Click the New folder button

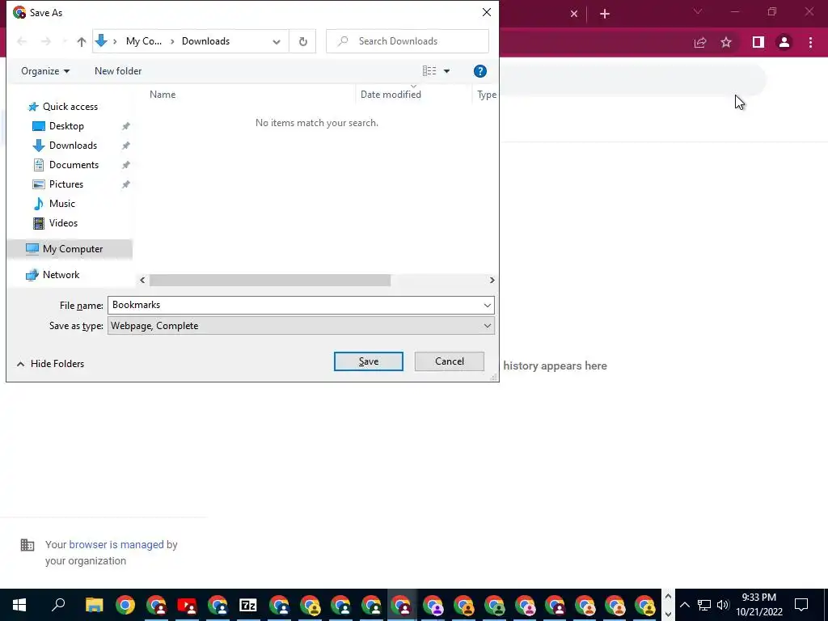point(118,71)
